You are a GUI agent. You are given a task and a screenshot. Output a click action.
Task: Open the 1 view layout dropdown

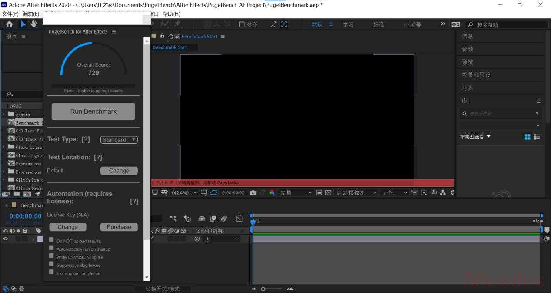pos(395,192)
